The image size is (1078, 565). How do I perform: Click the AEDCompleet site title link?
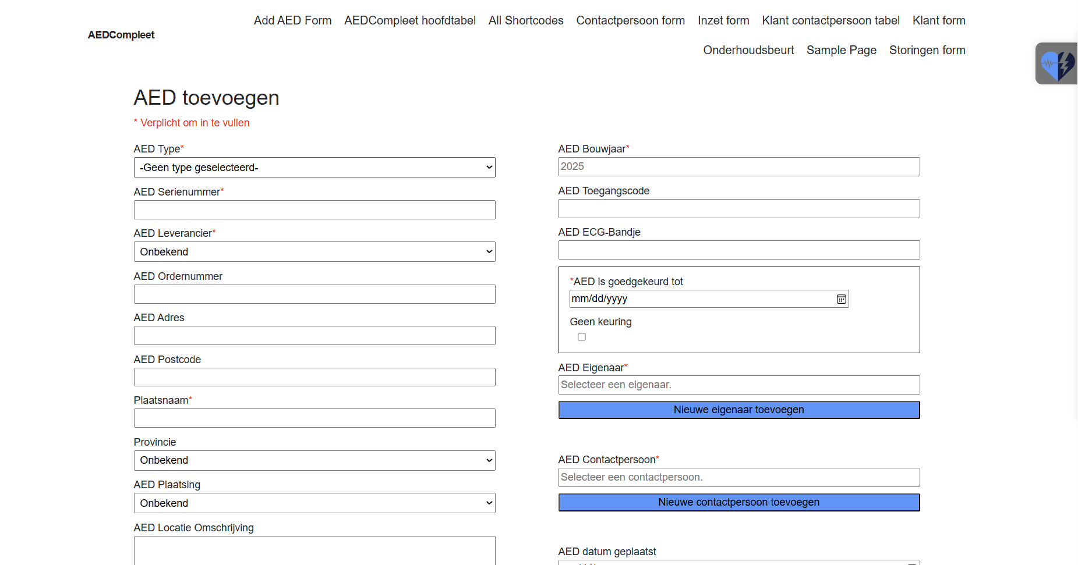[x=121, y=35]
